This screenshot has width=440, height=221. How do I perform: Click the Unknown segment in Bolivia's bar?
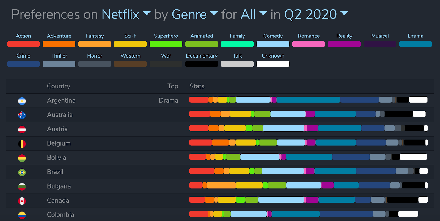(413, 157)
